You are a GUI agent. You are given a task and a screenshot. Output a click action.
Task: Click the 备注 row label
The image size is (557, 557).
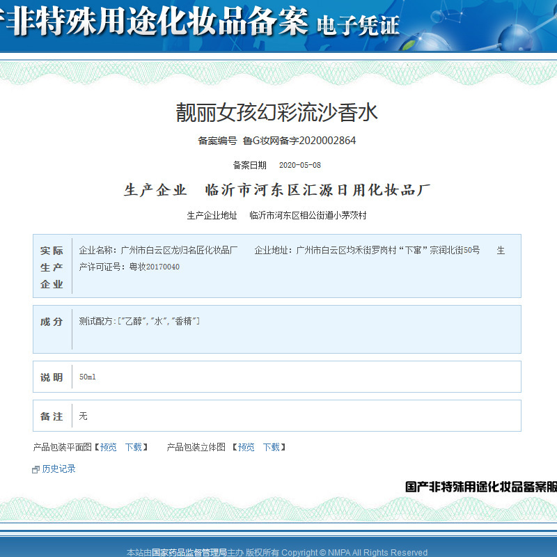[52, 416]
